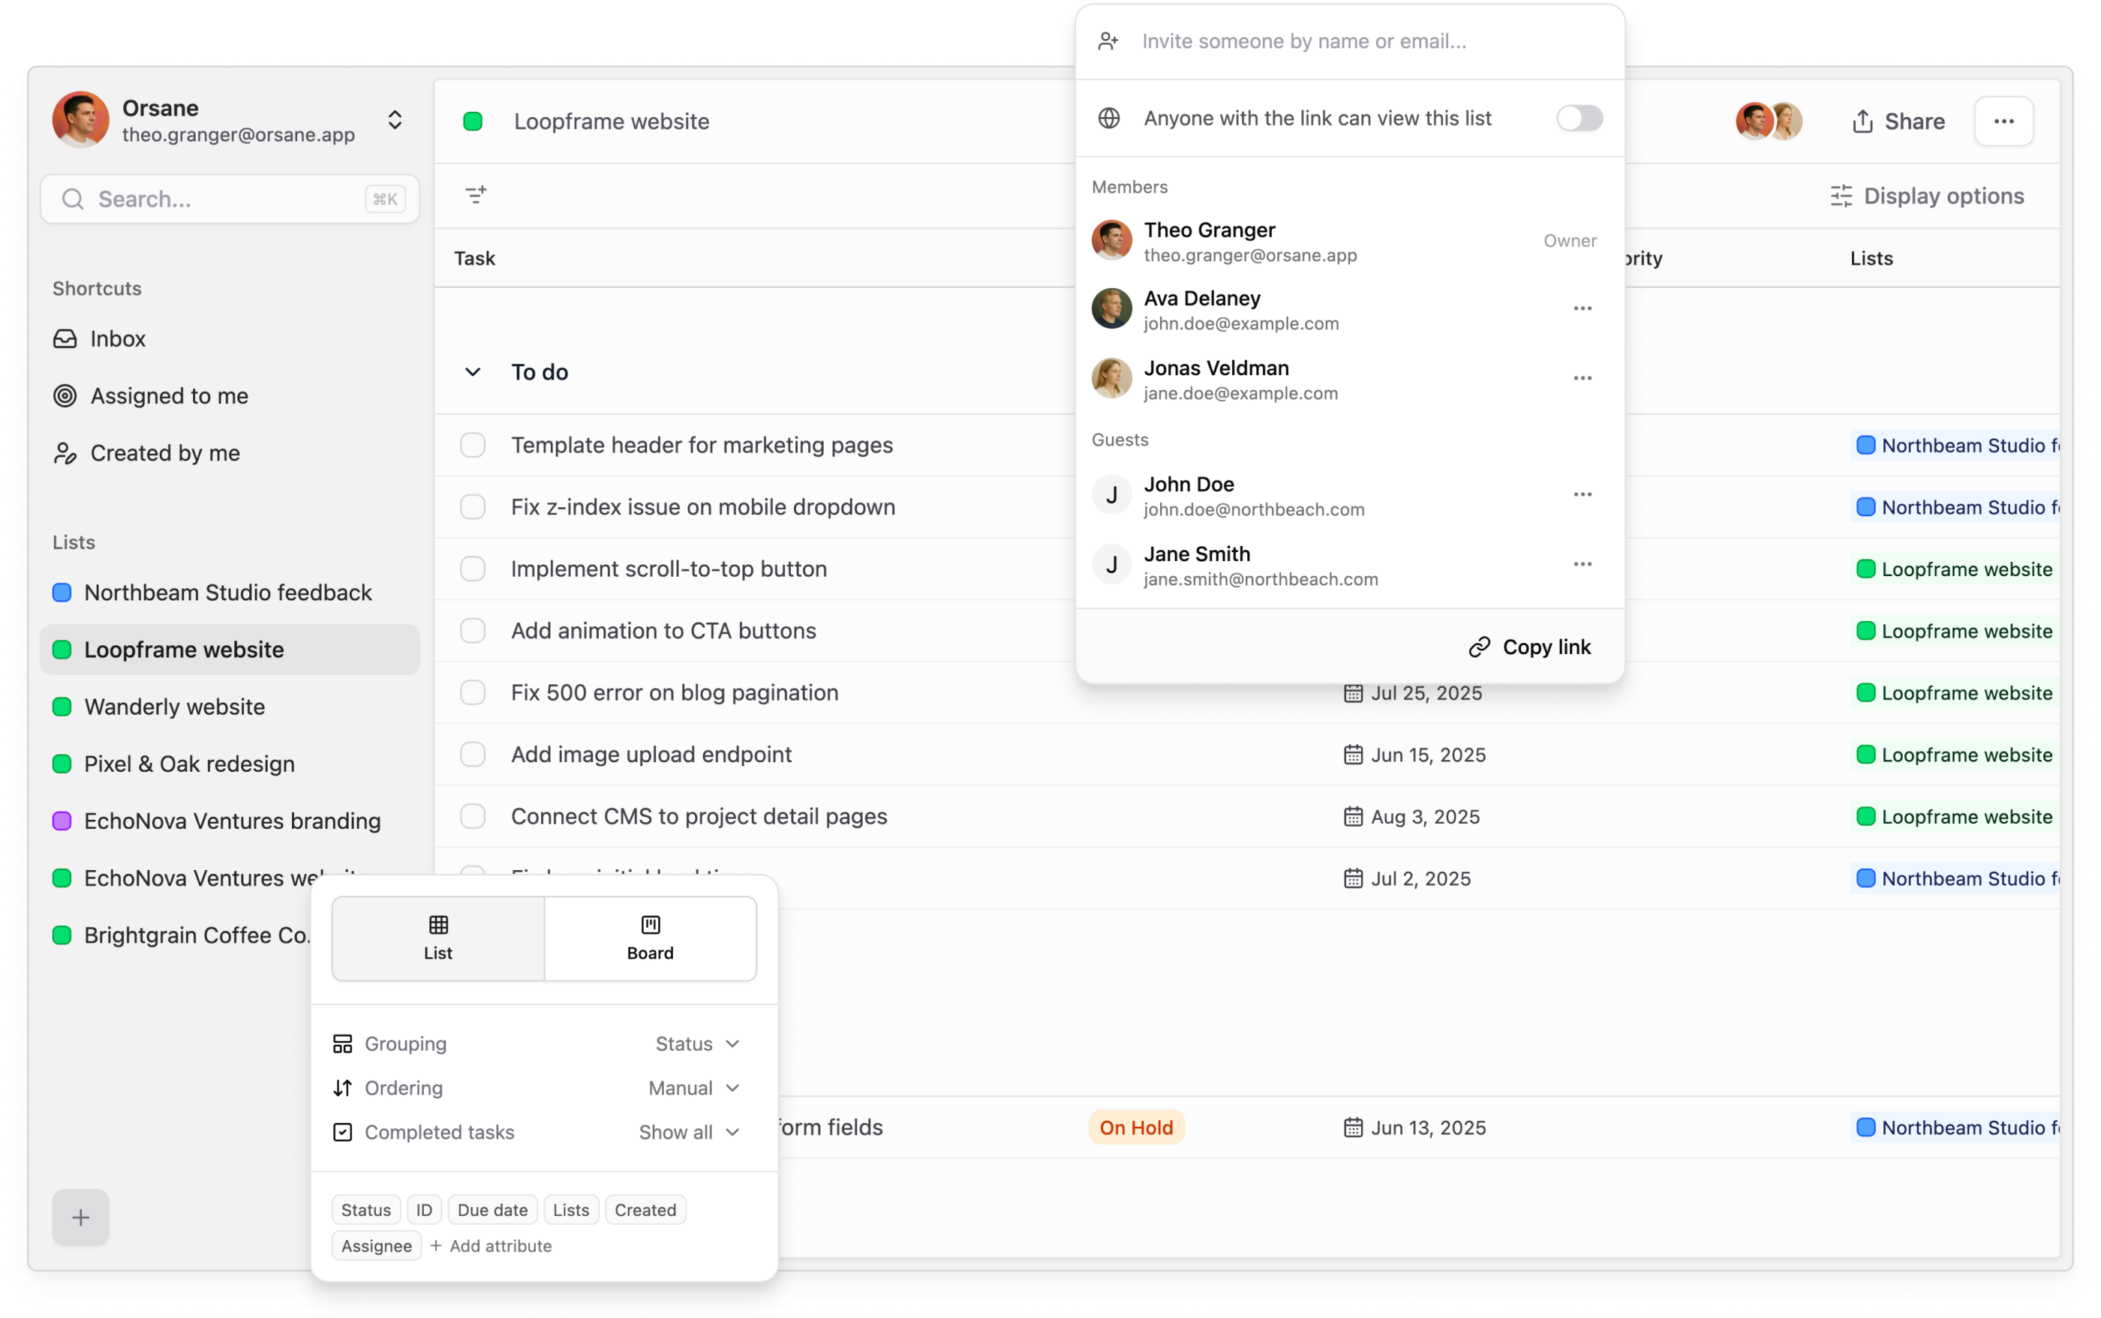Image resolution: width=2101 pixels, height=1318 pixels.
Task: Open options menu for guest John Doe
Action: (x=1583, y=494)
